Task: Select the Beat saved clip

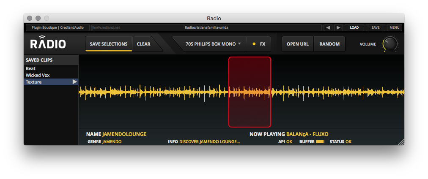Action: point(51,68)
